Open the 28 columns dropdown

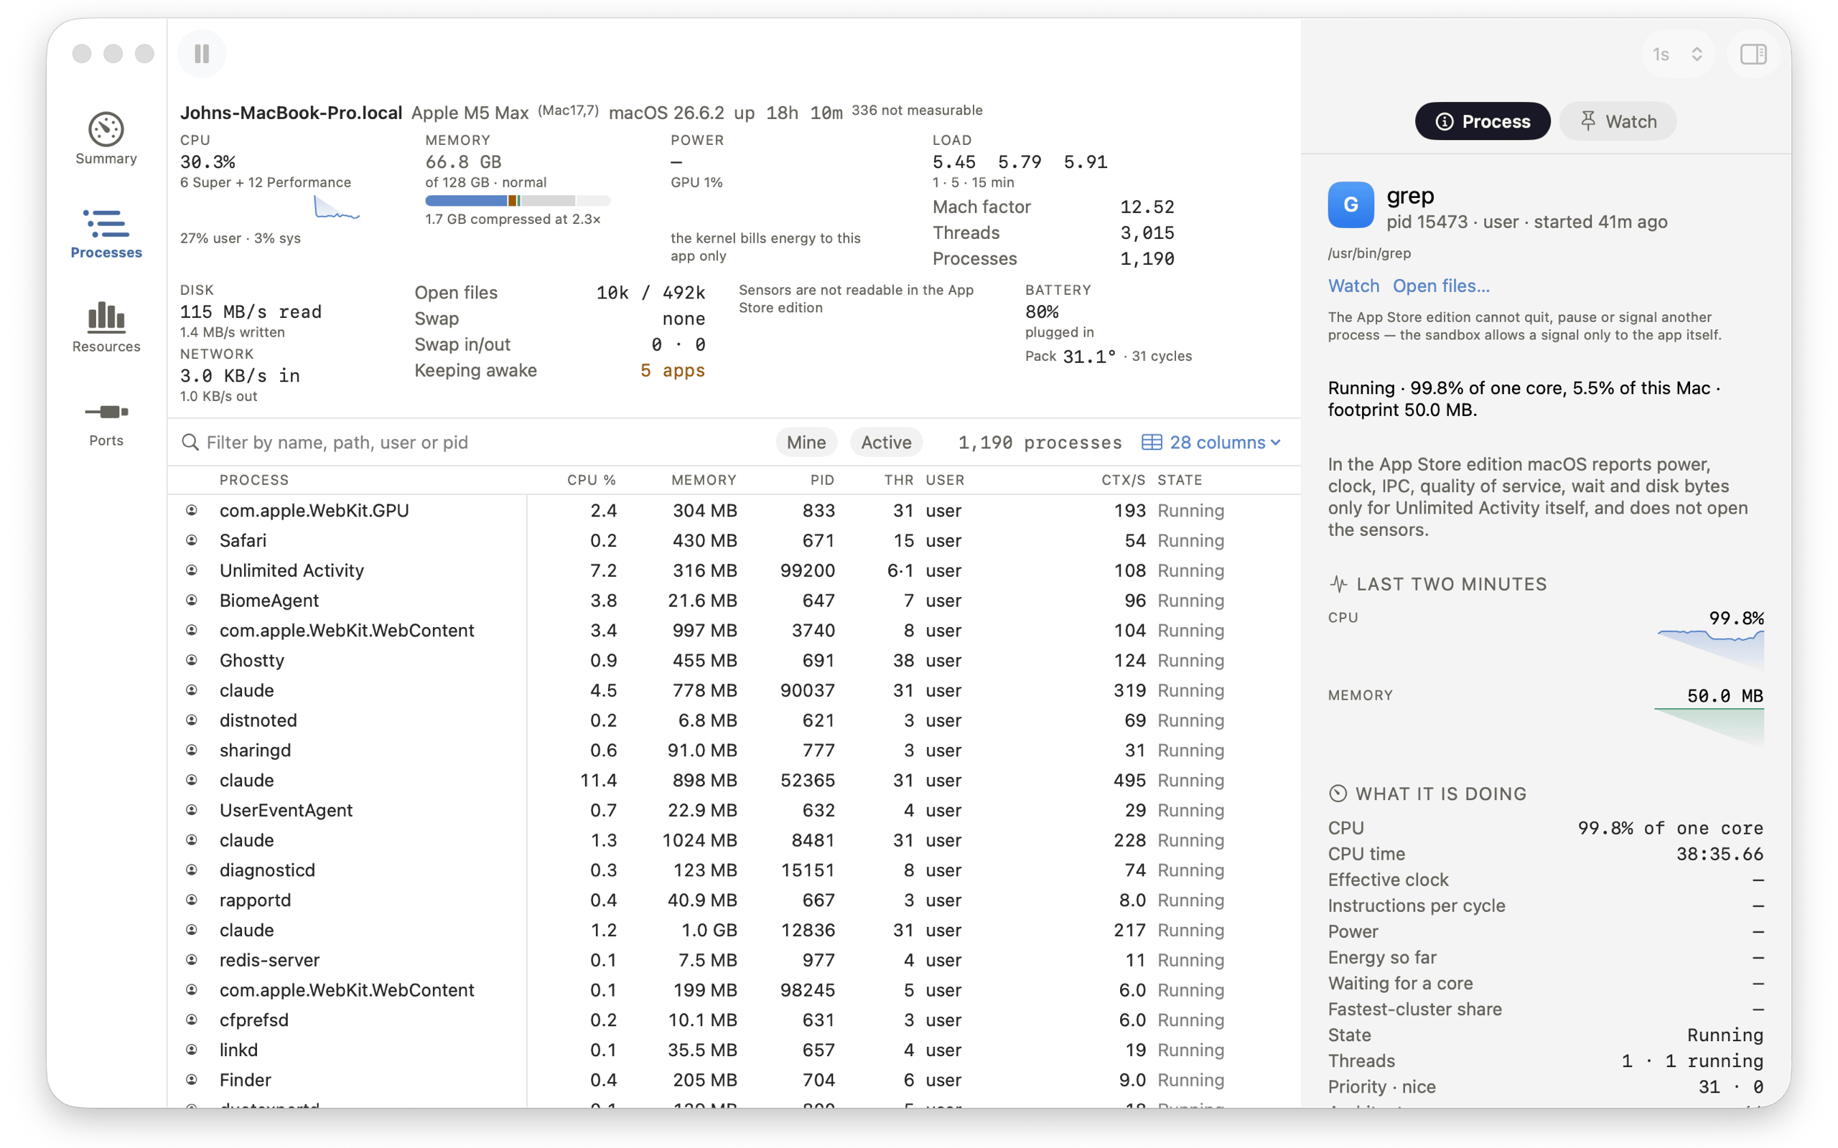(x=1212, y=442)
